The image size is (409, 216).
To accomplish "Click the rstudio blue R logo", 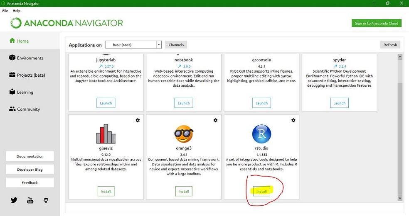I will (261, 134).
